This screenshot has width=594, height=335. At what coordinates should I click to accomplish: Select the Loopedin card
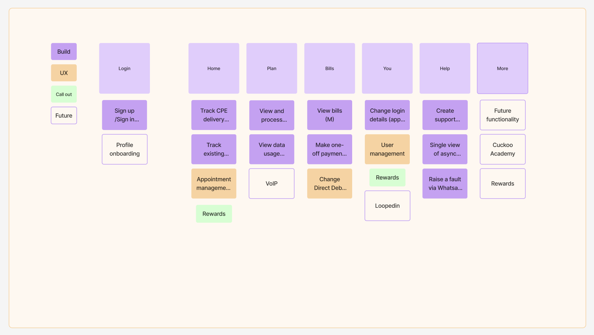coord(387,206)
